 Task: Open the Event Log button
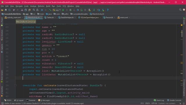pos(159,100)
